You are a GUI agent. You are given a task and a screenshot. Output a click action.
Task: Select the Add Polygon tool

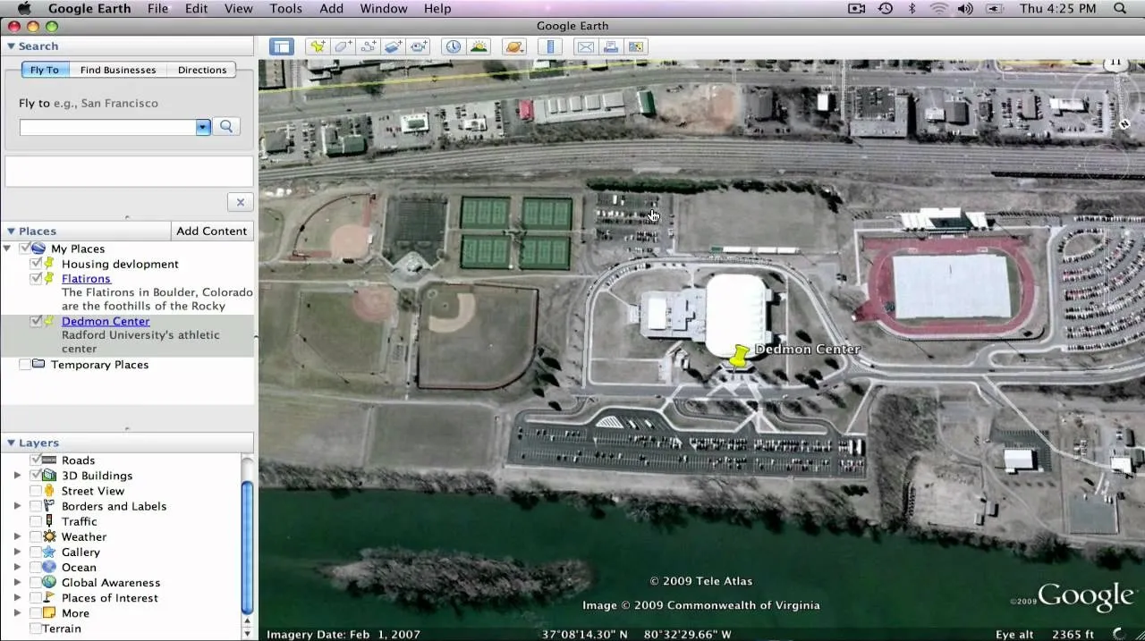point(343,46)
